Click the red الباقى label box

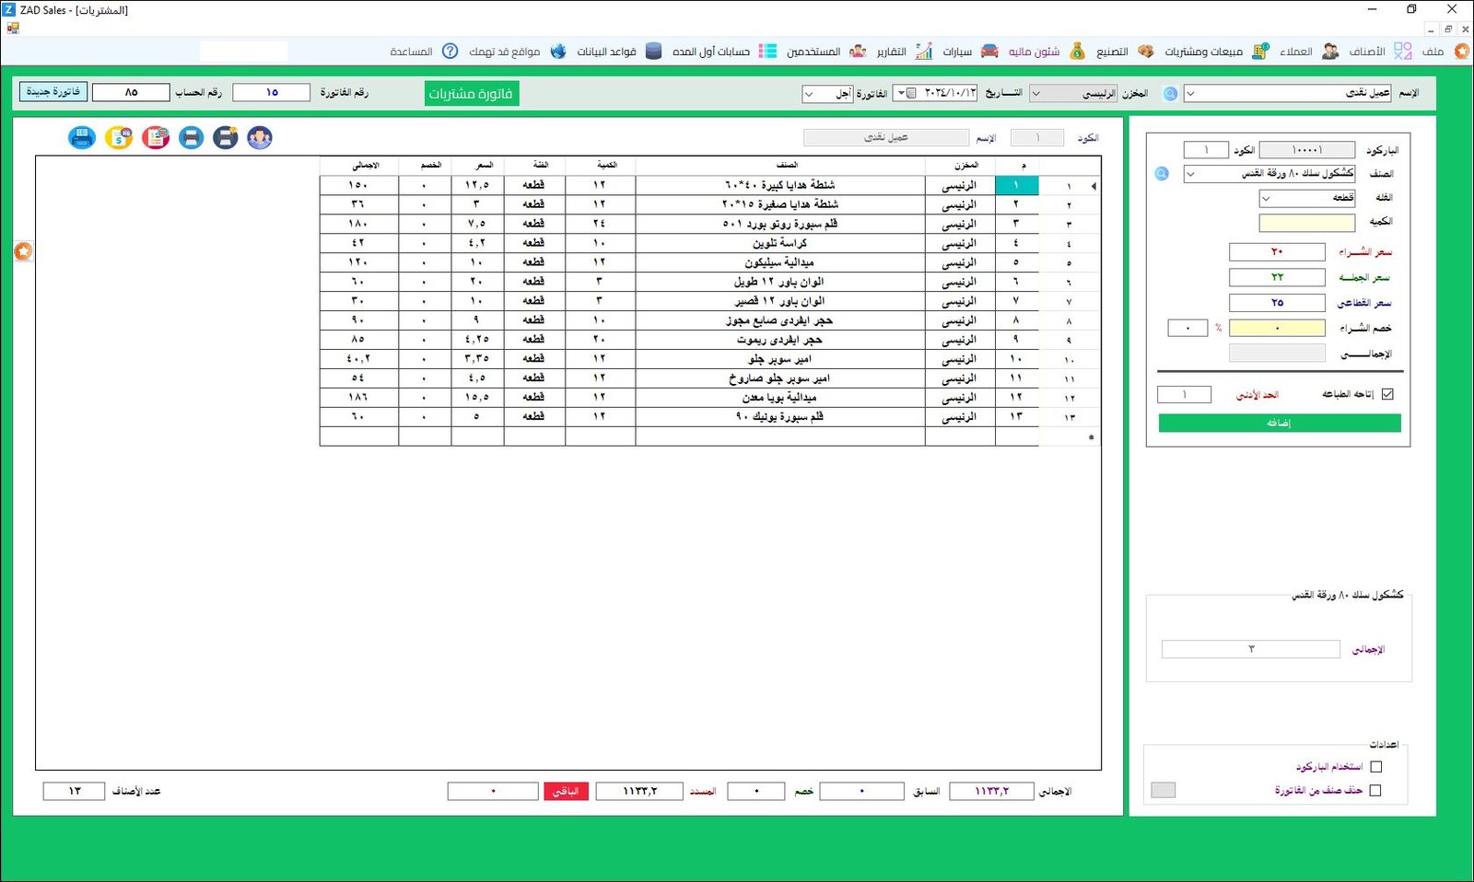coord(566,792)
